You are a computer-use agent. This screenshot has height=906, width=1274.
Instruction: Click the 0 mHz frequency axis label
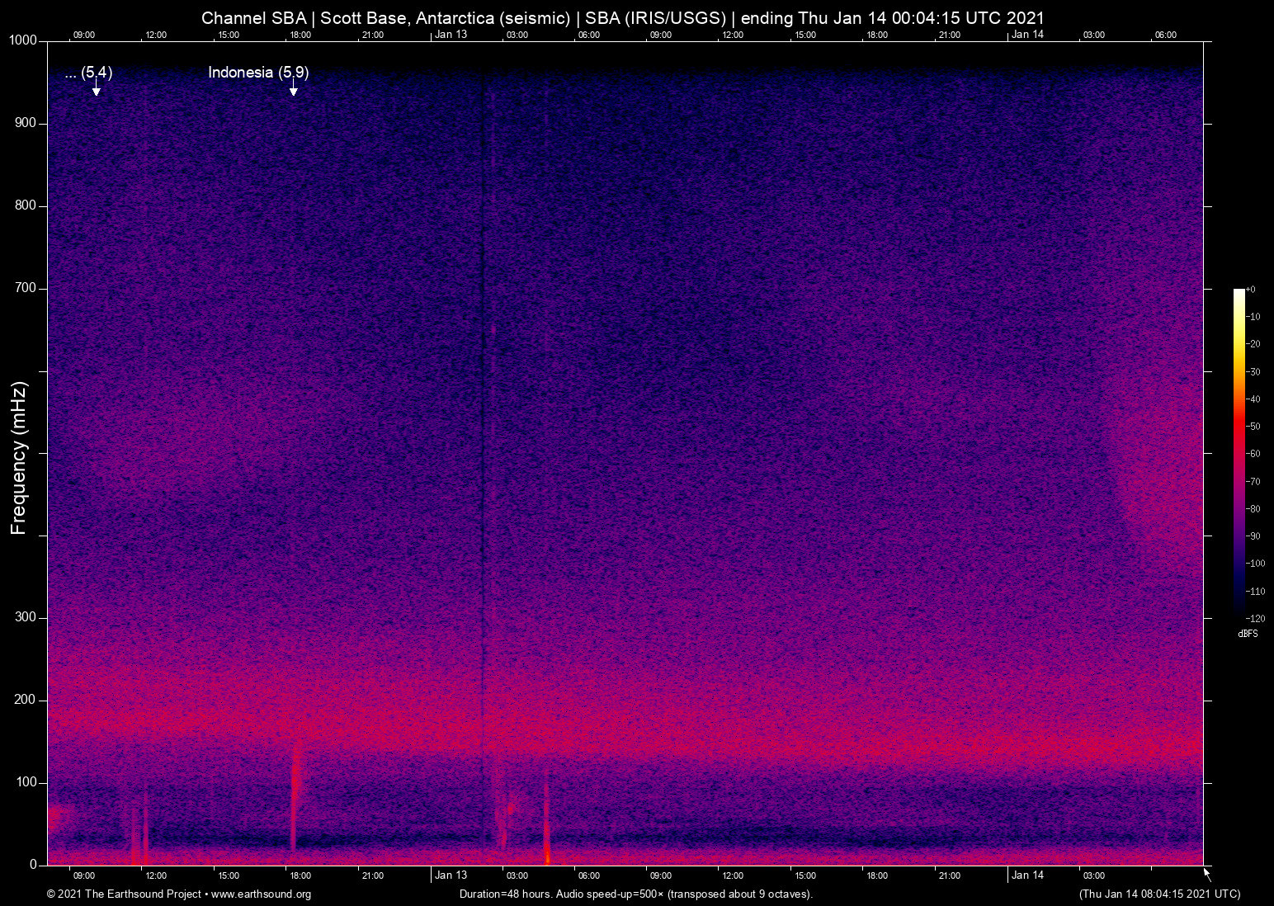pos(33,865)
